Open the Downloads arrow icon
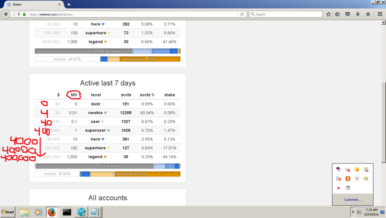Screen dimensions: 386x218 click(x=358, y=14)
